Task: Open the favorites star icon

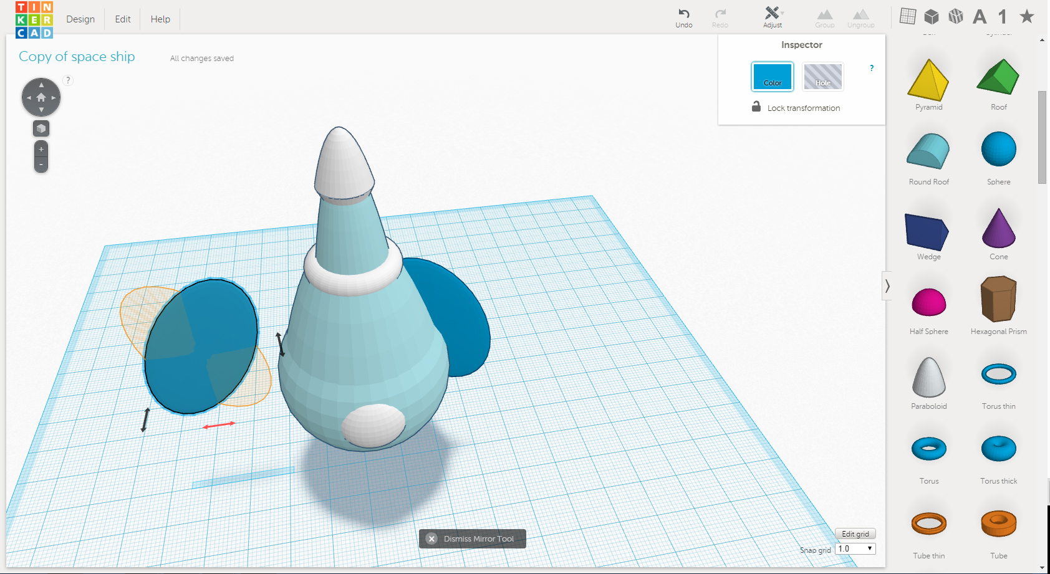Action: pyautogui.click(x=1027, y=16)
